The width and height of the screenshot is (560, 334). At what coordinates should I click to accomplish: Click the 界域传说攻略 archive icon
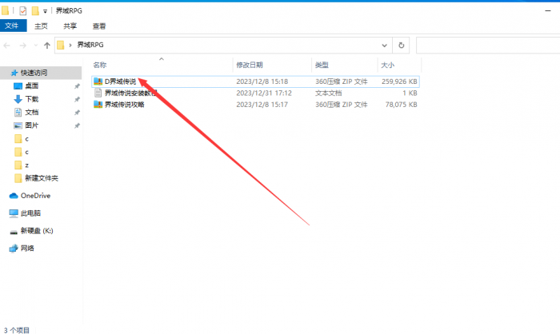coord(98,104)
